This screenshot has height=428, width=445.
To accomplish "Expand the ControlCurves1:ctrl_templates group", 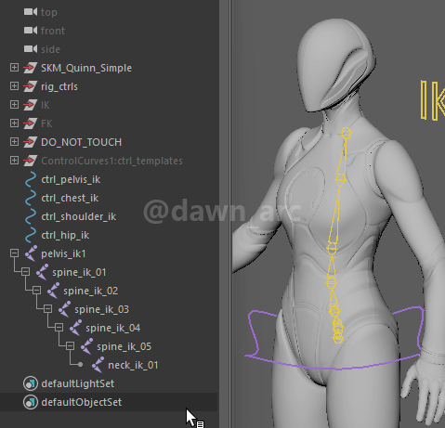I will (x=14, y=161).
